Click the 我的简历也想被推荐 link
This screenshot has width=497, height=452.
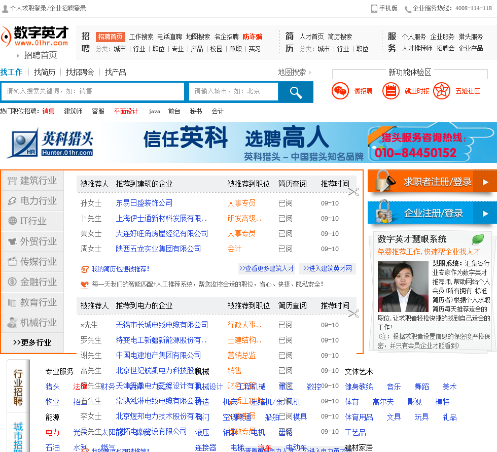coord(121,269)
